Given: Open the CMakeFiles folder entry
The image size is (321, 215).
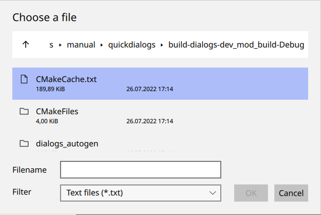Looking at the screenshot, I should pos(160,116).
